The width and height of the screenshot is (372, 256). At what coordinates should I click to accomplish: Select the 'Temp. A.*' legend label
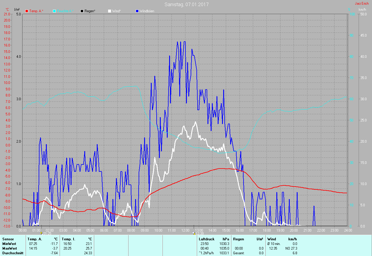point(36,11)
